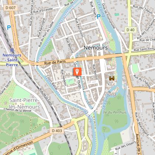The width and height of the screenshot is (155, 155).
Task: Click the Quai de Fromonville label
Action: coord(108,16)
